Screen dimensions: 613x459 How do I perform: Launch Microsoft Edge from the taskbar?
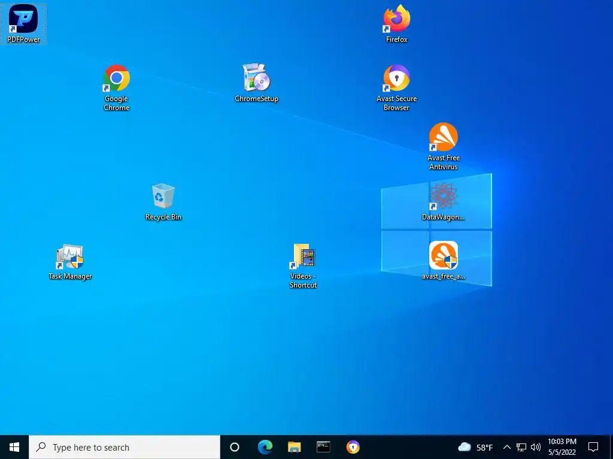265,447
